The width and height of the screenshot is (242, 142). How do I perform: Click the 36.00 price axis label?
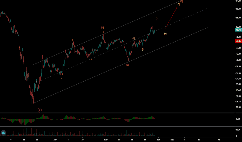click(x=238, y=73)
